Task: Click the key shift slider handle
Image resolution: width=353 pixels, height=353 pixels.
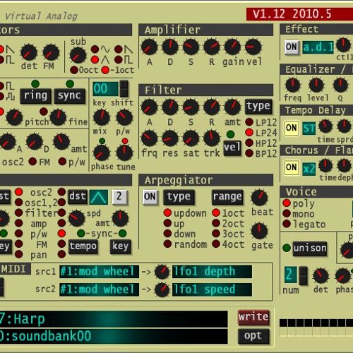Action: click(124, 88)
